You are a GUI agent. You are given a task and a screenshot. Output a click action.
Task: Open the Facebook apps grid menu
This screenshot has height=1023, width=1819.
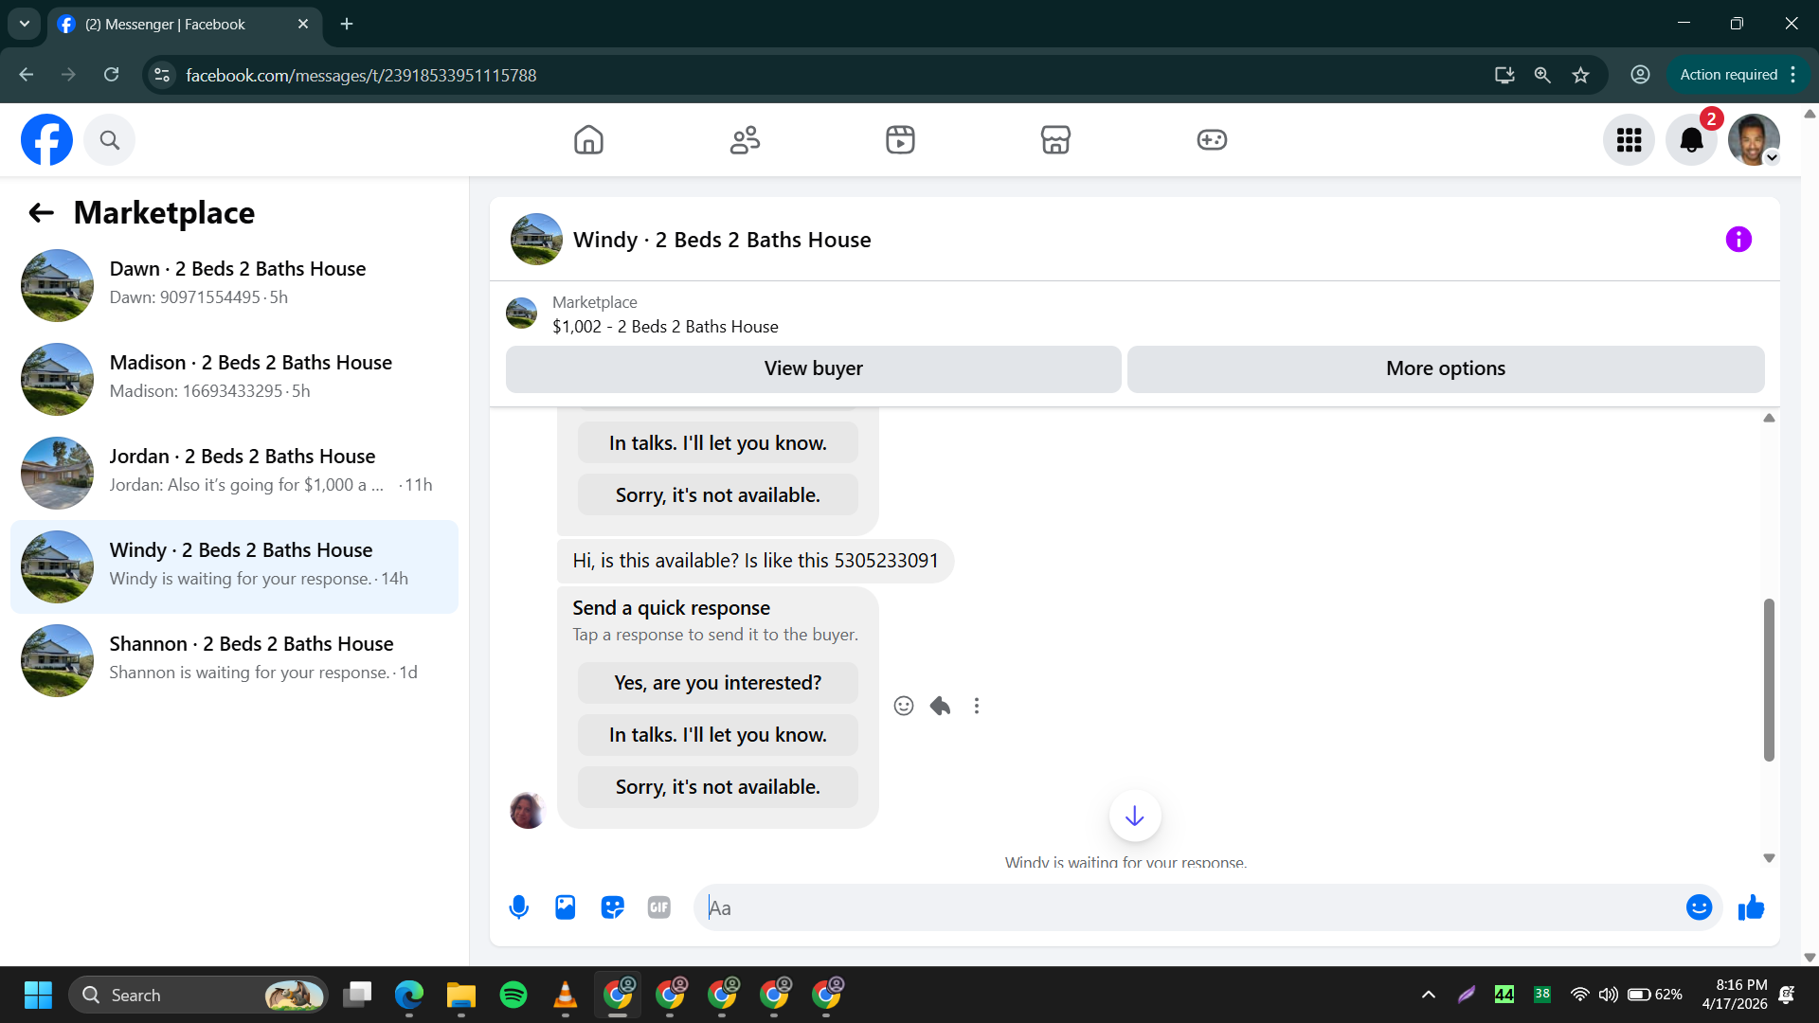pyautogui.click(x=1629, y=140)
